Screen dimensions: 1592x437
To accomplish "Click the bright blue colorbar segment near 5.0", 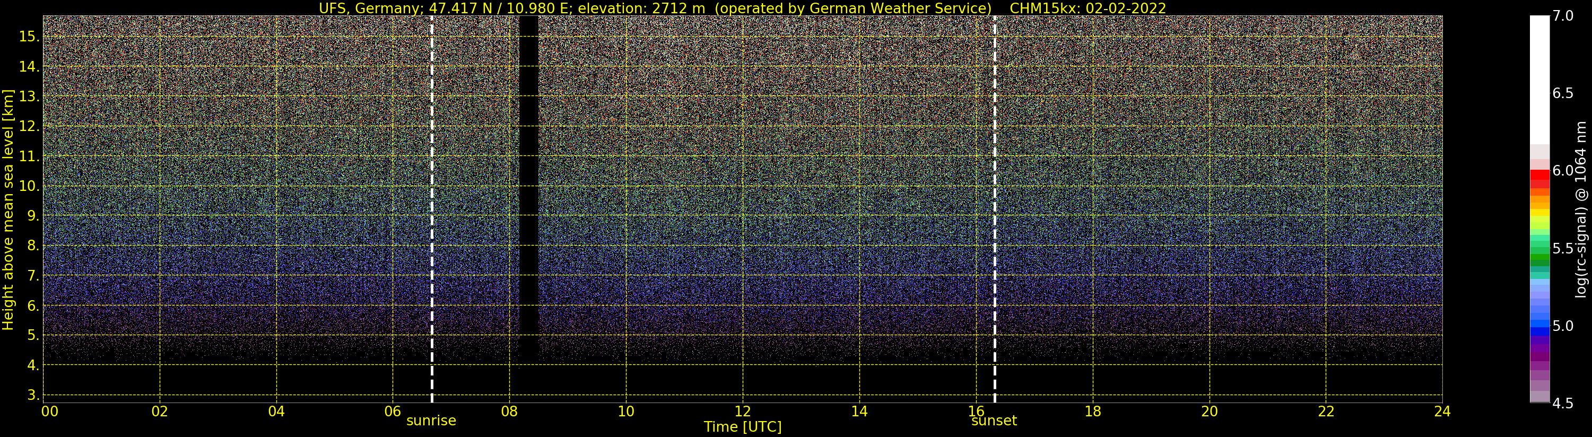I will (x=1539, y=324).
